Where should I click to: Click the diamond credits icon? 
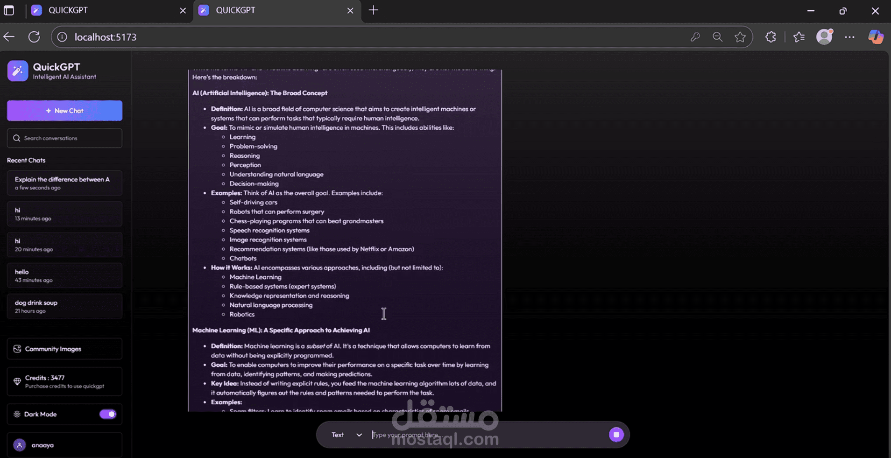(17, 381)
